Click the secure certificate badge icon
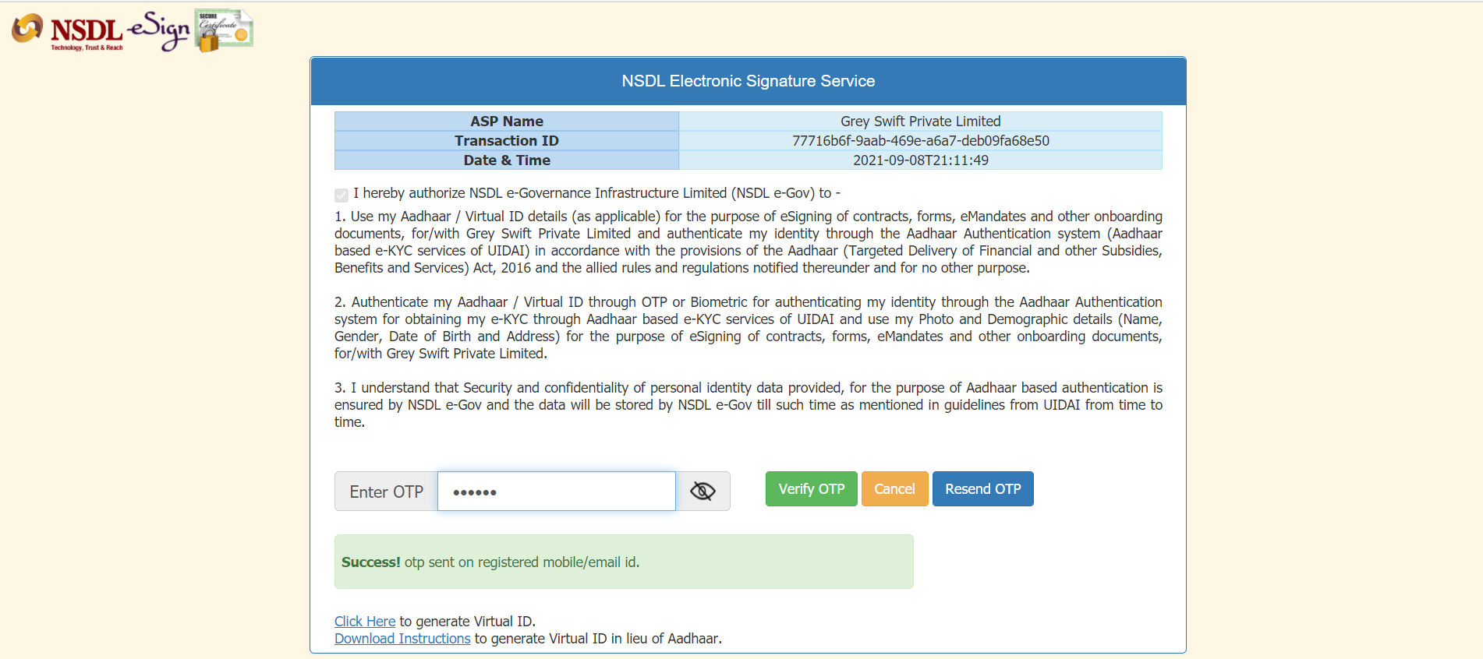The width and height of the screenshot is (1483, 659). (x=224, y=30)
